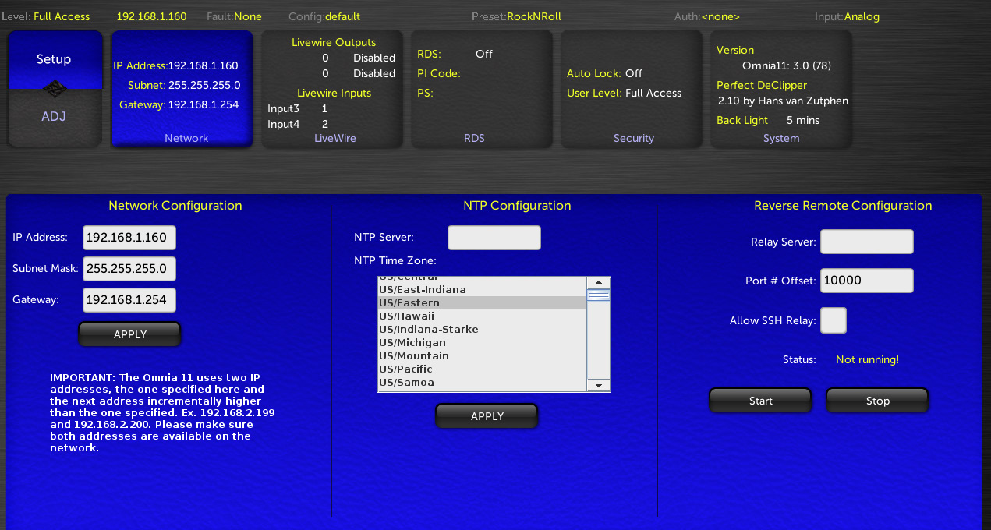This screenshot has height=530, width=991.
Task: Click the time zone list scroll up arrow
Action: point(599,282)
